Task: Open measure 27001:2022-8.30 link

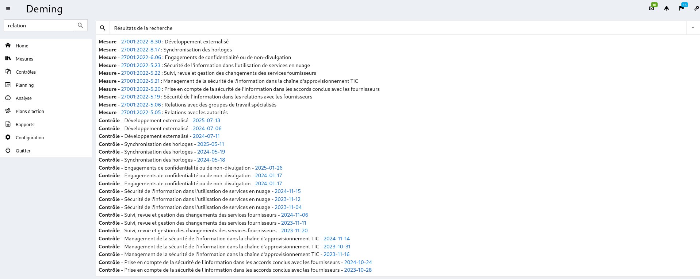Action: pos(141,42)
